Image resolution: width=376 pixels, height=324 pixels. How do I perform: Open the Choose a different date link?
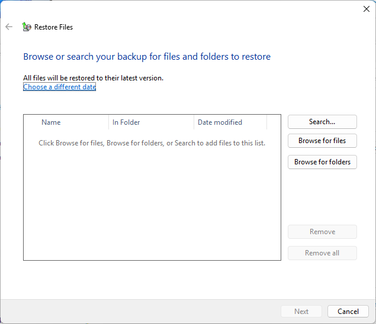pyautogui.click(x=59, y=87)
